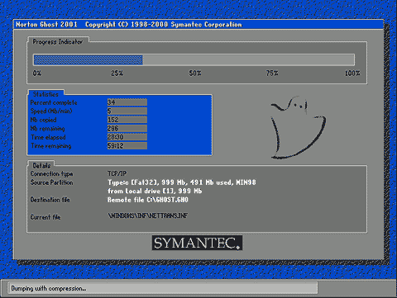Click the 75% progress scale label

[x=272, y=73]
